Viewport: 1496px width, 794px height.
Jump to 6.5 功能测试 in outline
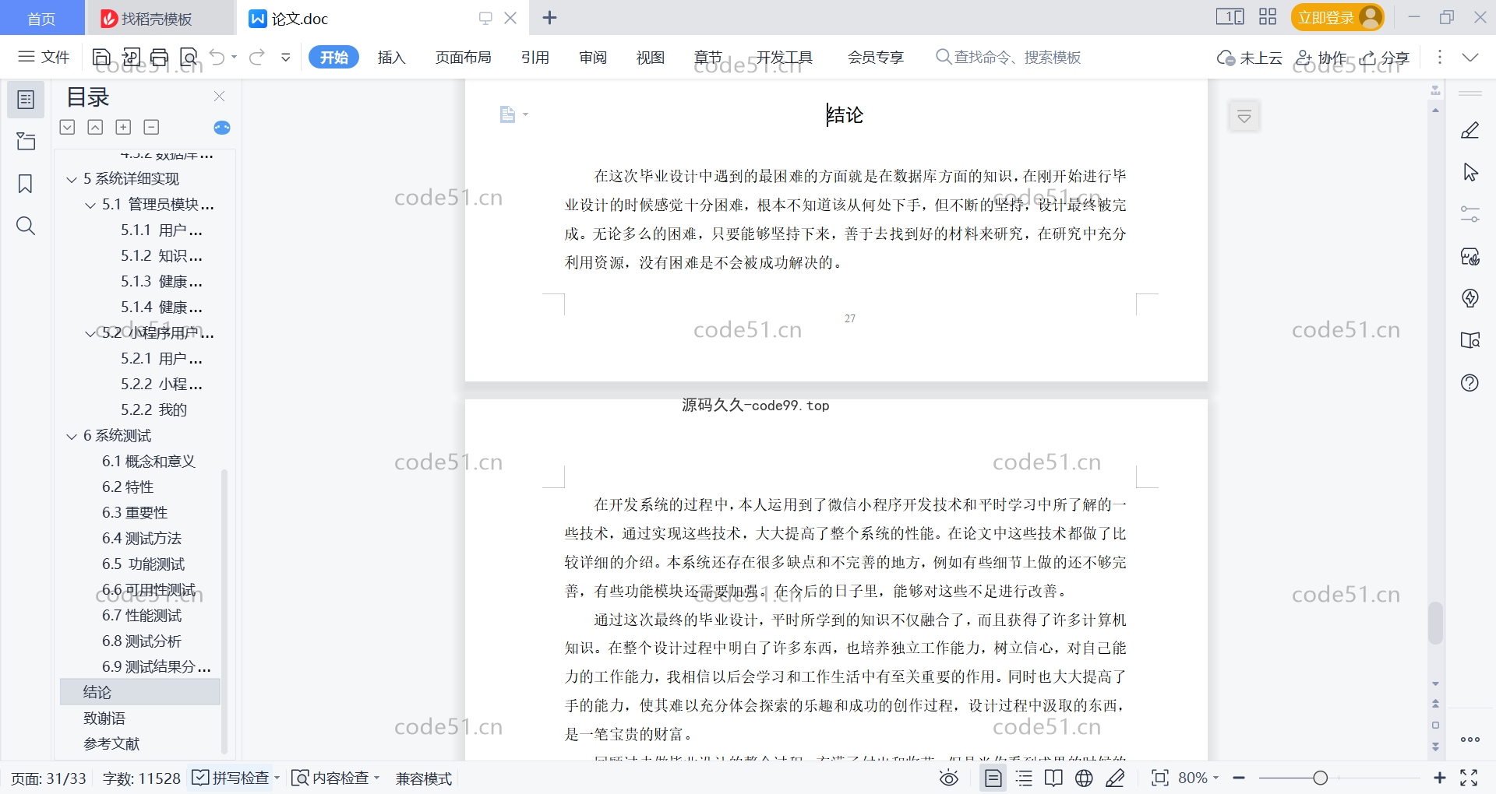tap(143, 564)
